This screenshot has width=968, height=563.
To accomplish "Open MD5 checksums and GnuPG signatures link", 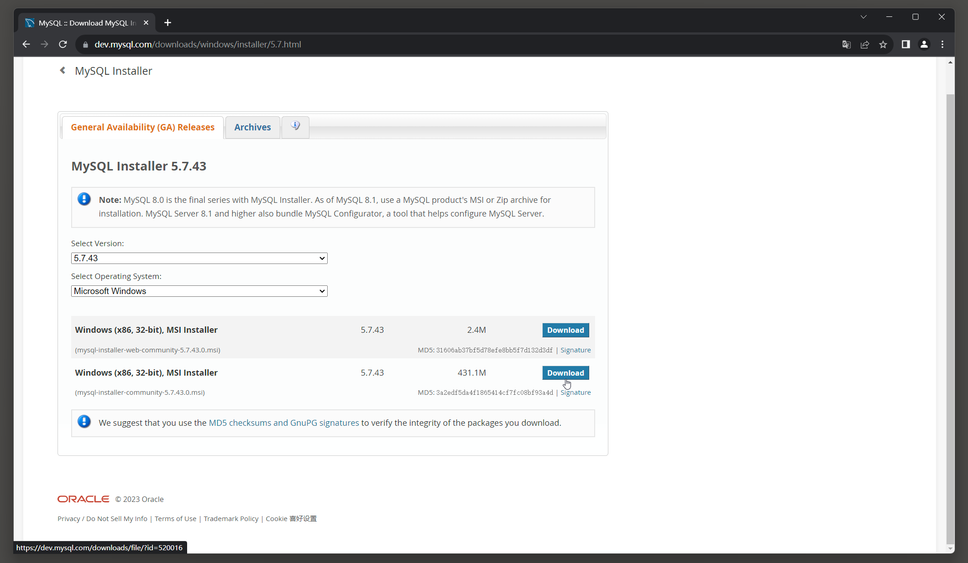I will coord(284,423).
